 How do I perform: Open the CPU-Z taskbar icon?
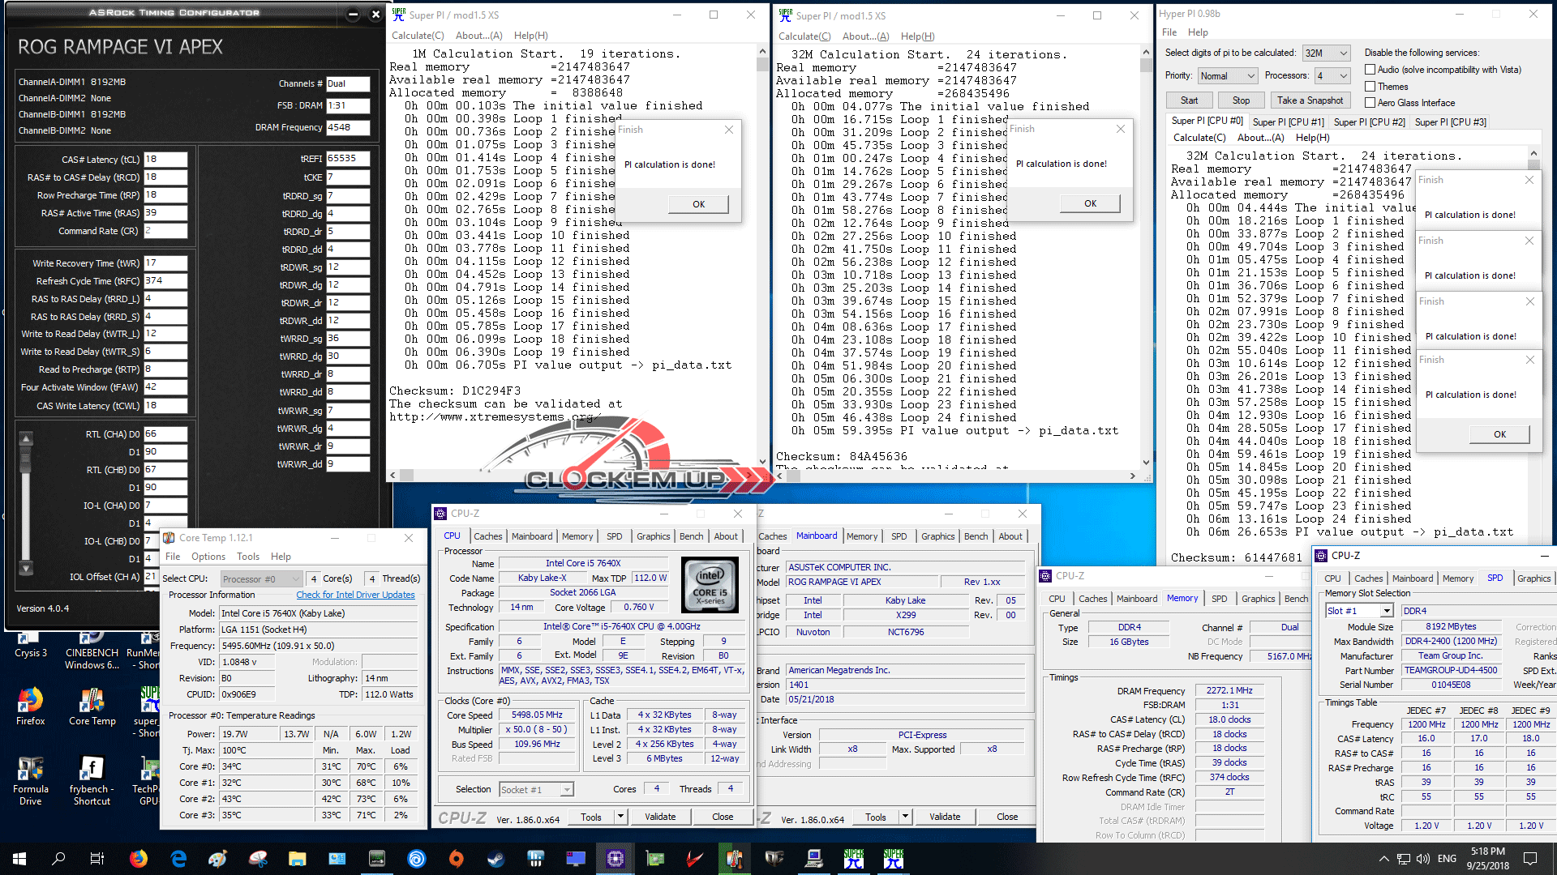click(x=615, y=858)
